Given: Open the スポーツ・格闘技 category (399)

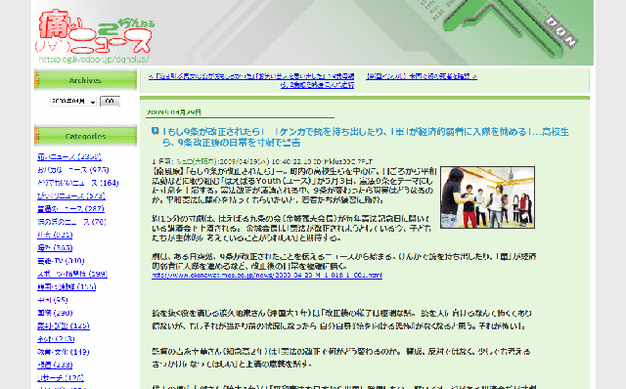Looking at the screenshot, I should coord(72,274).
